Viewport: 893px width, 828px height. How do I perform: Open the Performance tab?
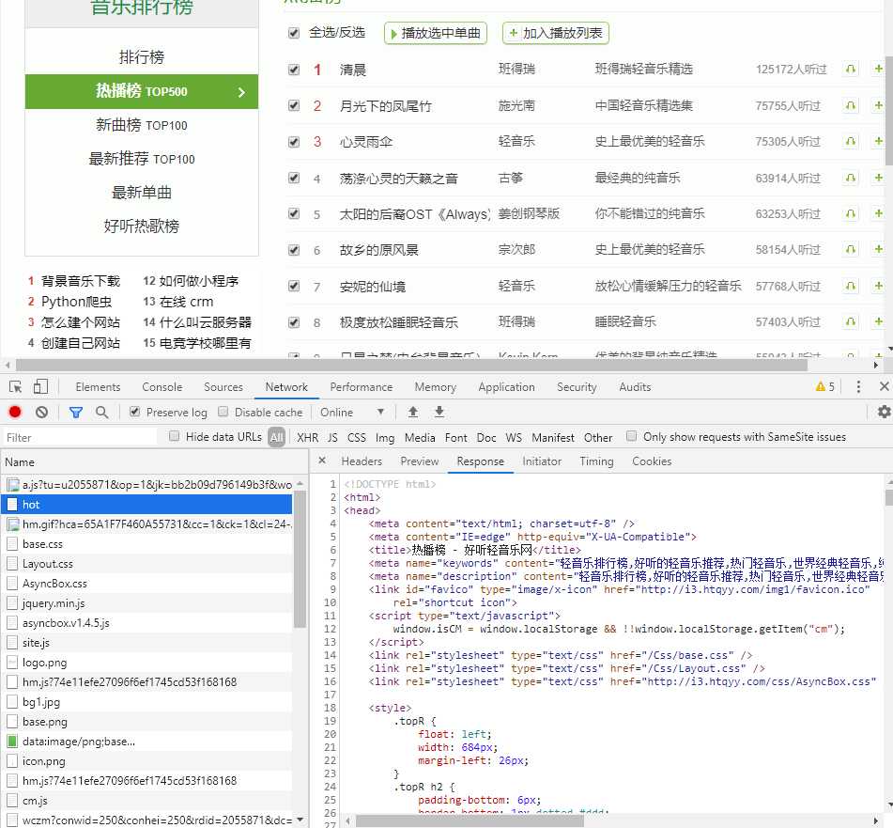point(362,387)
